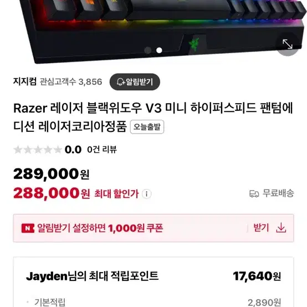Click the 알림받기 설정하면 1,000원 쿠폰 banner
307x307 pixels.
(x=153, y=228)
